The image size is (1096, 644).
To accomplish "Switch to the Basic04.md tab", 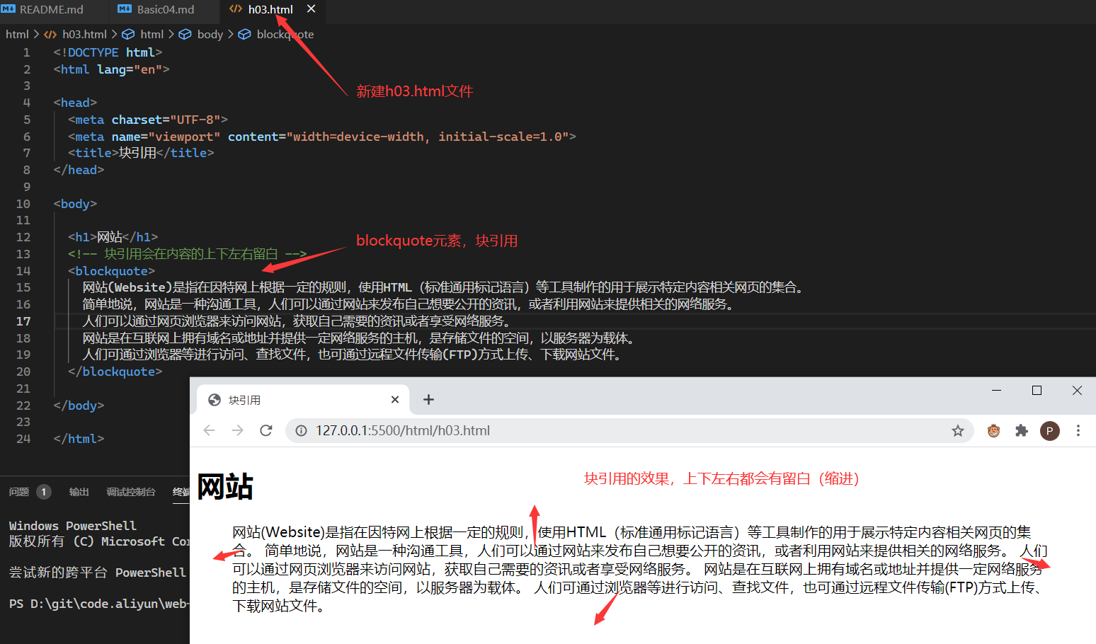I will (165, 9).
